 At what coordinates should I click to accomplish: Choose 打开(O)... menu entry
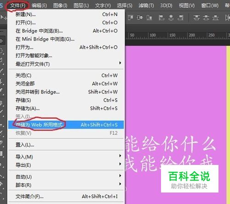tap(66, 23)
